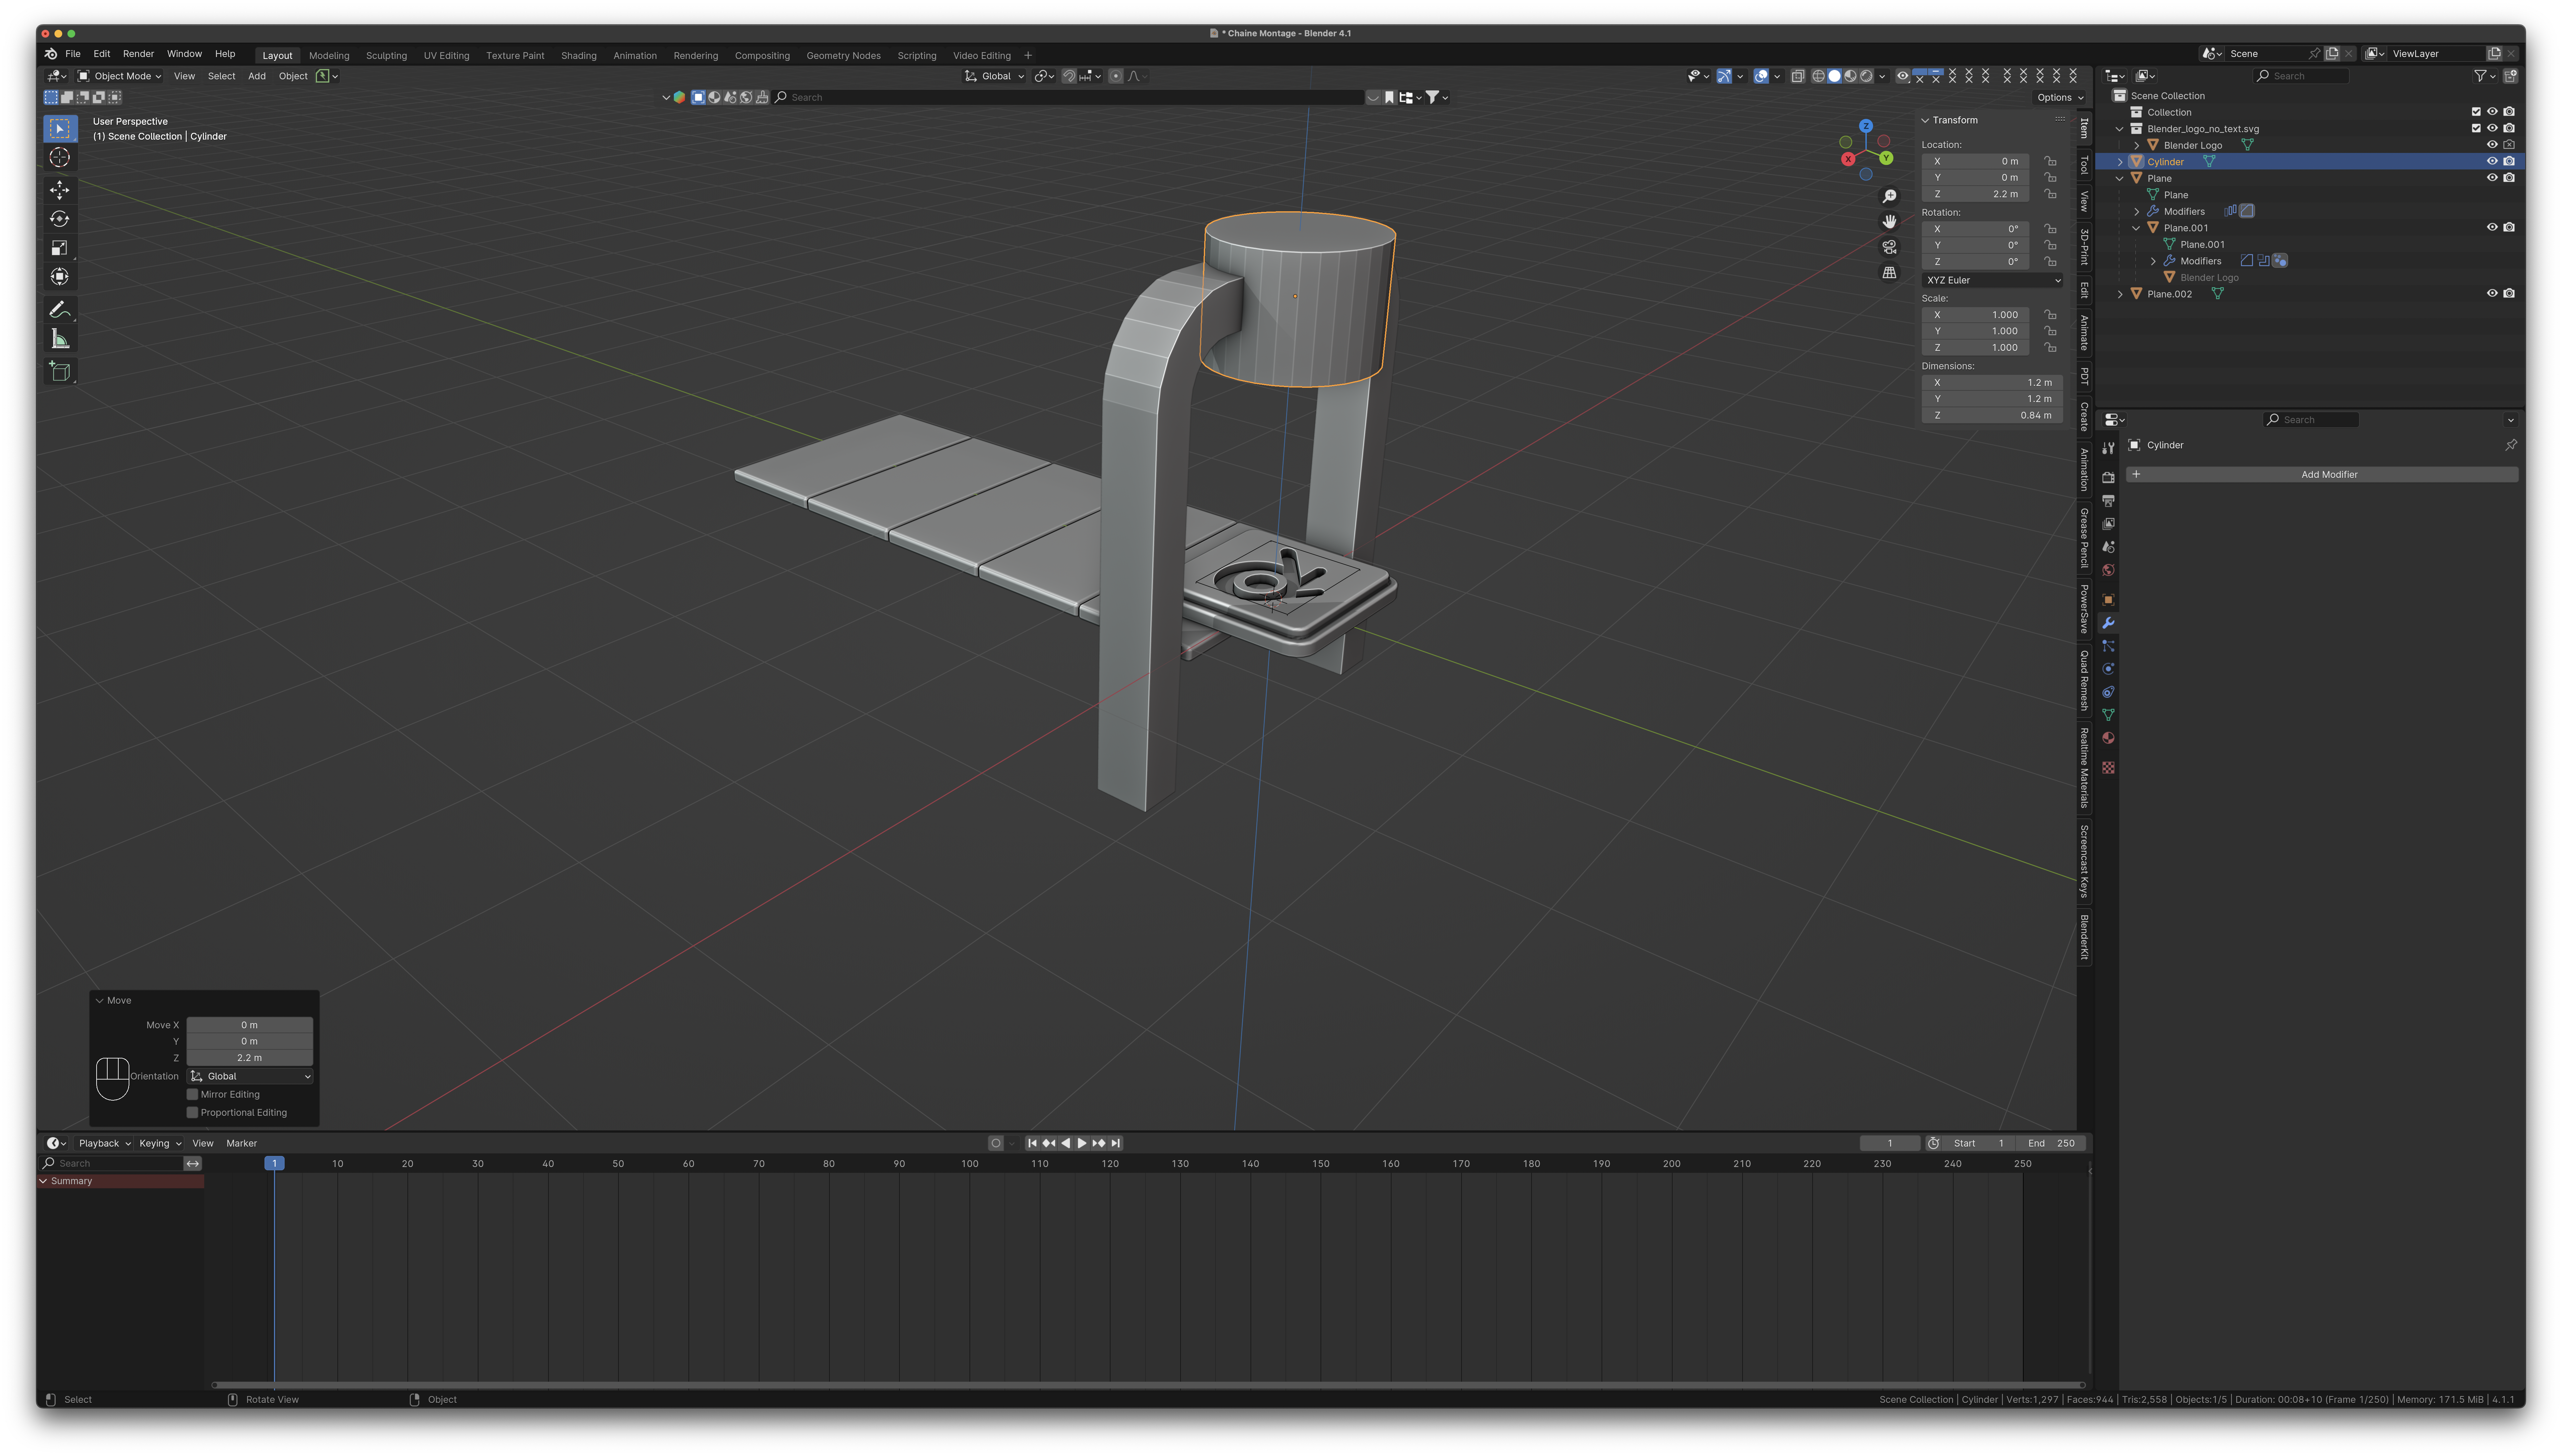Select the Cursor tool in toolbar
2562x1456 pixels.
click(x=60, y=157)
